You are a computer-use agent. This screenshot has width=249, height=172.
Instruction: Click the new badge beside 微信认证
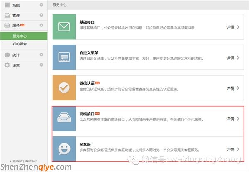[x=98, y=83]
